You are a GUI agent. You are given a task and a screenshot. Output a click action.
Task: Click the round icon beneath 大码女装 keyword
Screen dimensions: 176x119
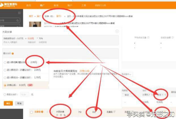[x=57, y=115]
